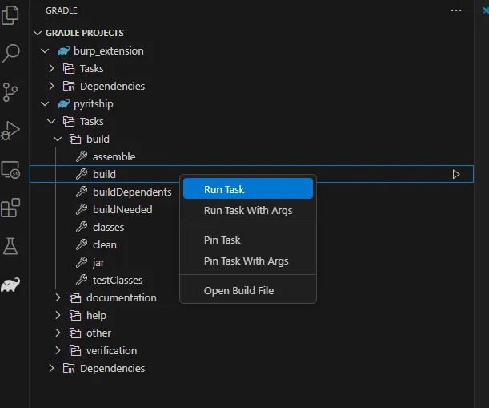The height and width of the screenshot is (408, 489).
Task: Select the build task row label
Action: pos(104,174)
